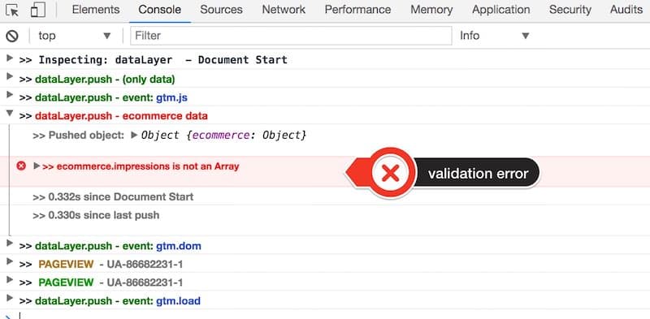Click the gtm.load event link text
This screenshot has width=650, height=319.
[178, 301]
